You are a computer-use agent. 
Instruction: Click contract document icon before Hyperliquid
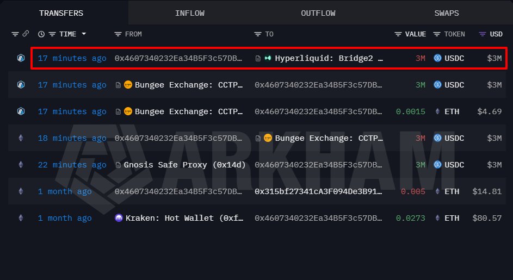point(258,59)
